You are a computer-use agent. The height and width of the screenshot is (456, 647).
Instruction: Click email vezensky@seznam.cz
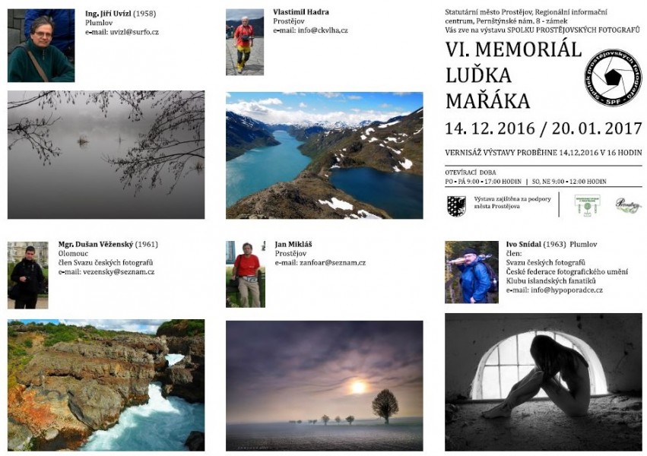point(119,272)
